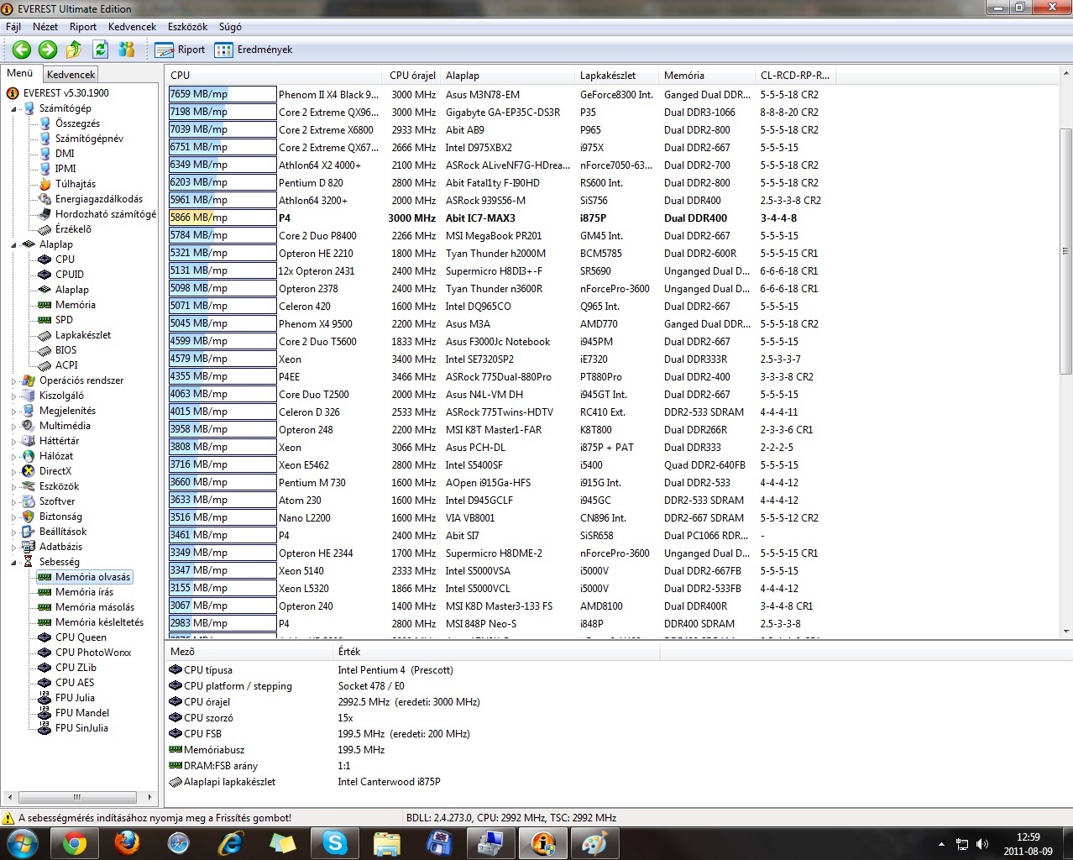This screenshot has width=1073, height=860.
Task: Click the Memória chip icon under Alaplap
Action: point(44,305)
